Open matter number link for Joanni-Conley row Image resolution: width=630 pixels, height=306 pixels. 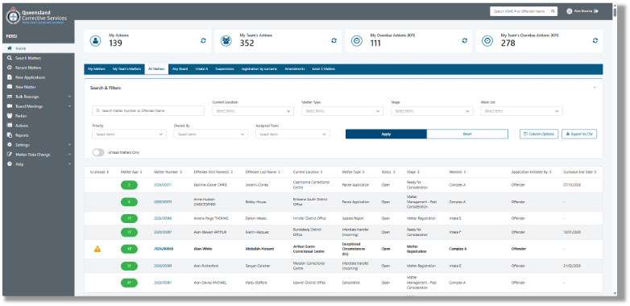click(163, 185)
